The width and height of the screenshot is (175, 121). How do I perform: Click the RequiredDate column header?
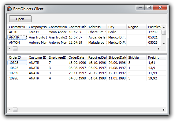[x=97, y=57]
